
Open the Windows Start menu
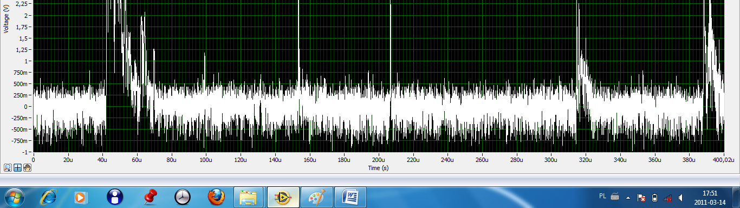tap(15, 197)
